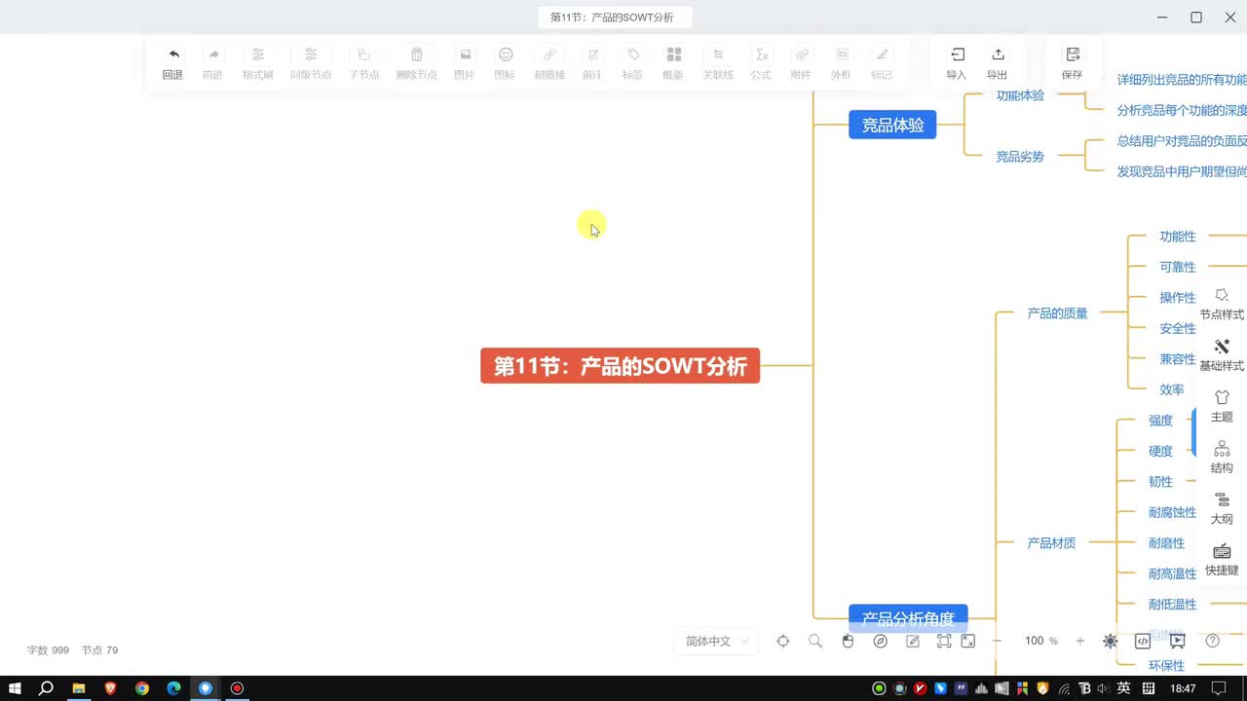Select the root node 第11节：产品的SOWT分析

click(621, 366)
